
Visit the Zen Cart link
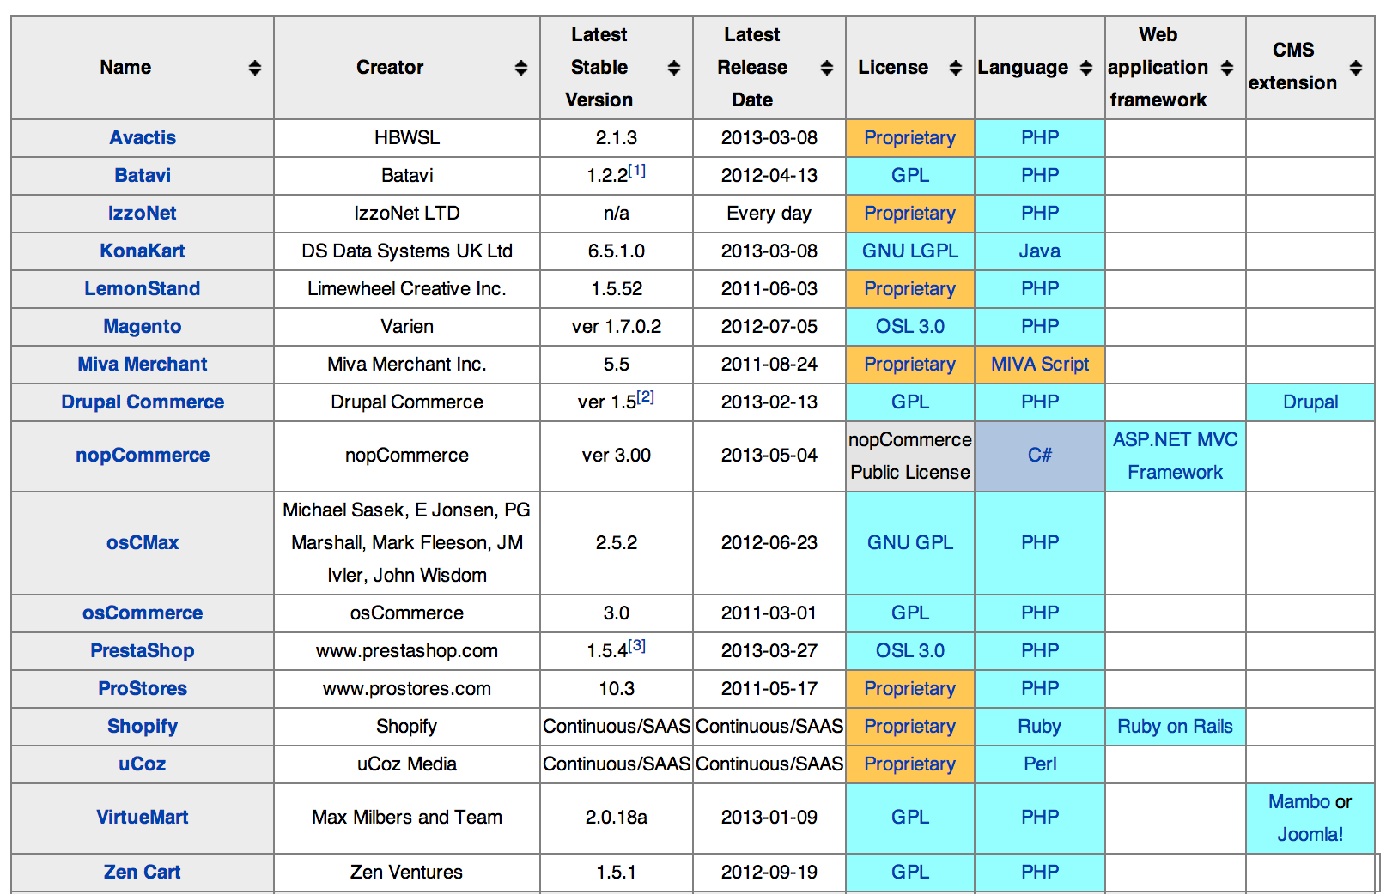tap(142, 872)
